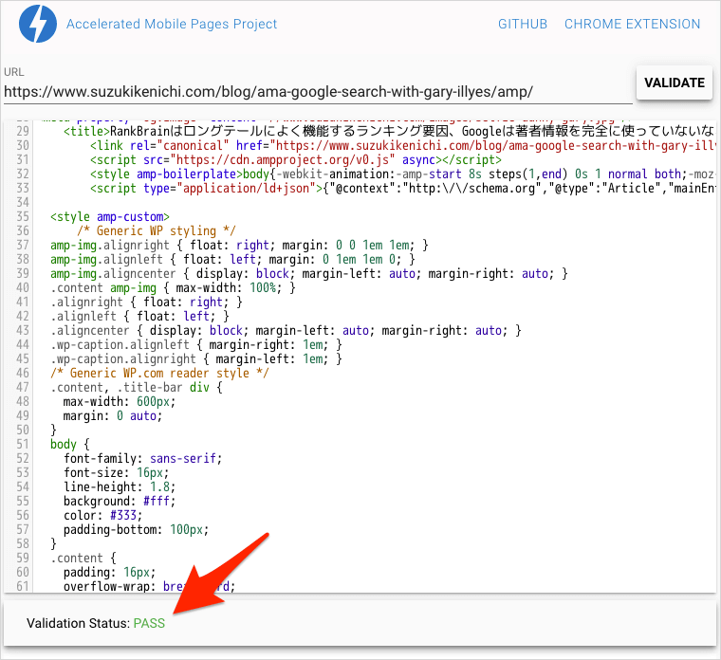Click the AMP lightning bolt logo
Screen dimensions: 721x660
pyautogui.click(x=38, y=24)
